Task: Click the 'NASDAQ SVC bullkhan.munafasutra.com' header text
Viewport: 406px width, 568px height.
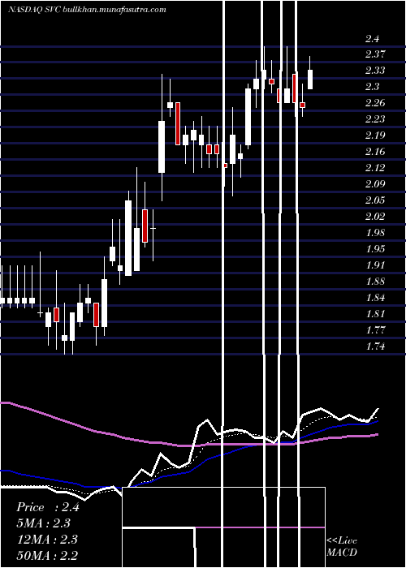Action: click(87, 10)
